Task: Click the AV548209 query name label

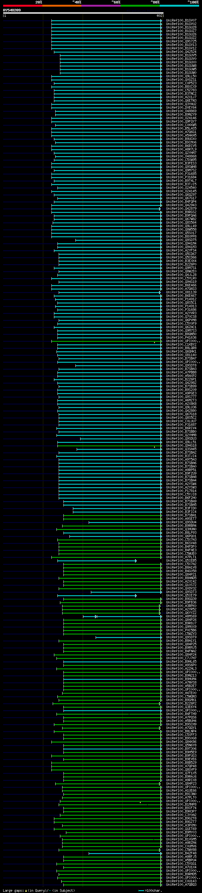Action: coord(12,10)
